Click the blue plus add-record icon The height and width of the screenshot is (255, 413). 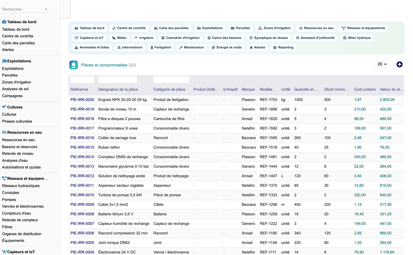(x=399, y=64)
